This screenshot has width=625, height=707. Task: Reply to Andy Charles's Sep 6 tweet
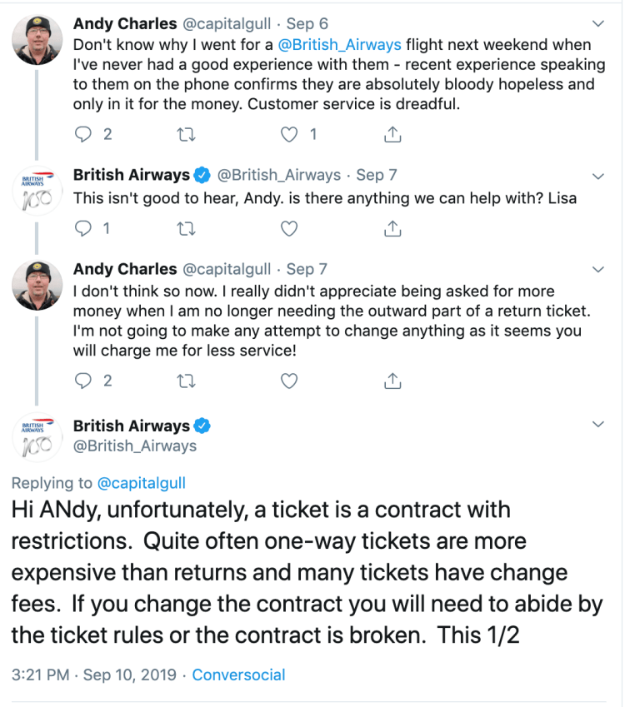(x=83, y=134)
